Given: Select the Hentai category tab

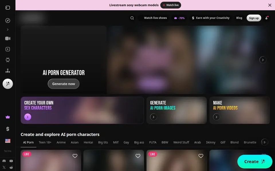Looking at the screenshot, I should click(88, 142).
